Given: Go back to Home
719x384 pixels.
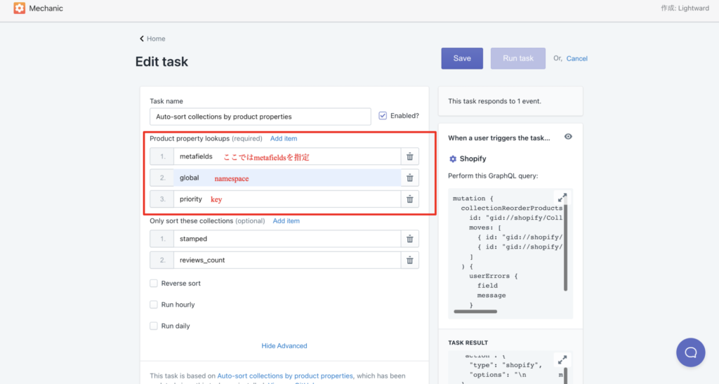Looking at the screenshot, I should coord(156,39).
